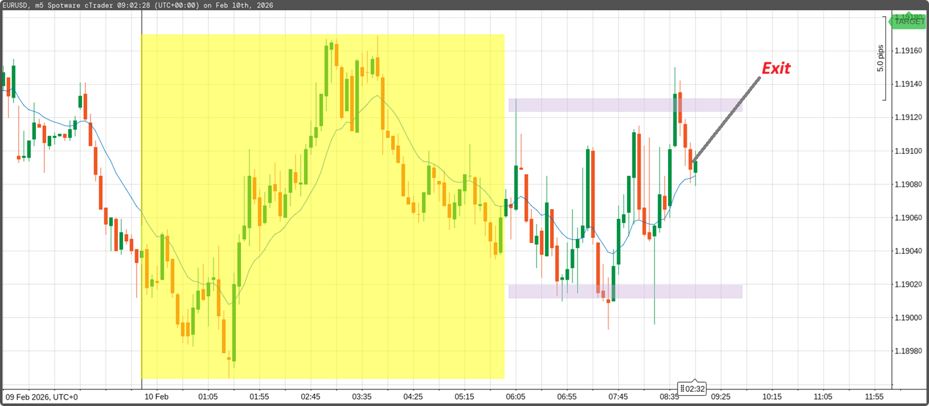Click the 1.19160 price axis label
Image resolution: width=929 pixels, height=406 pixels.
pos(909,51)
